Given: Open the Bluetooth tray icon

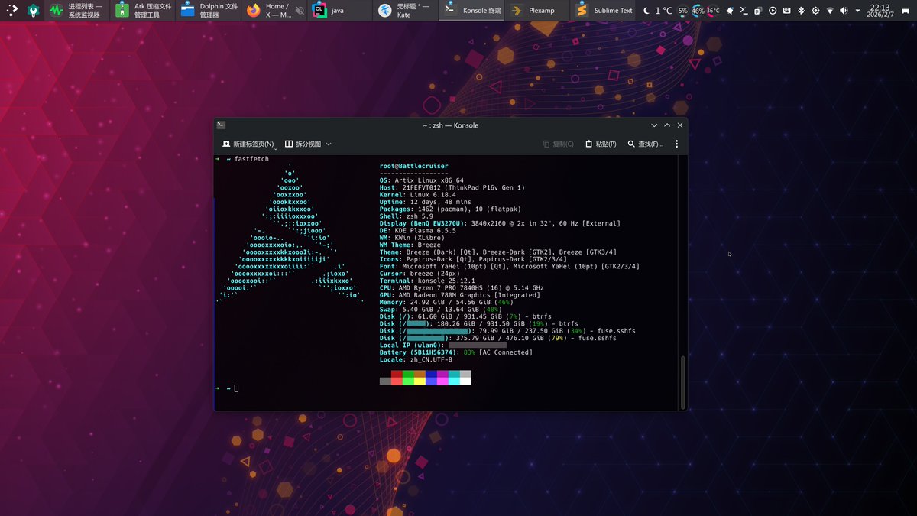Looking at the screenshot, I should click(801, 11).
